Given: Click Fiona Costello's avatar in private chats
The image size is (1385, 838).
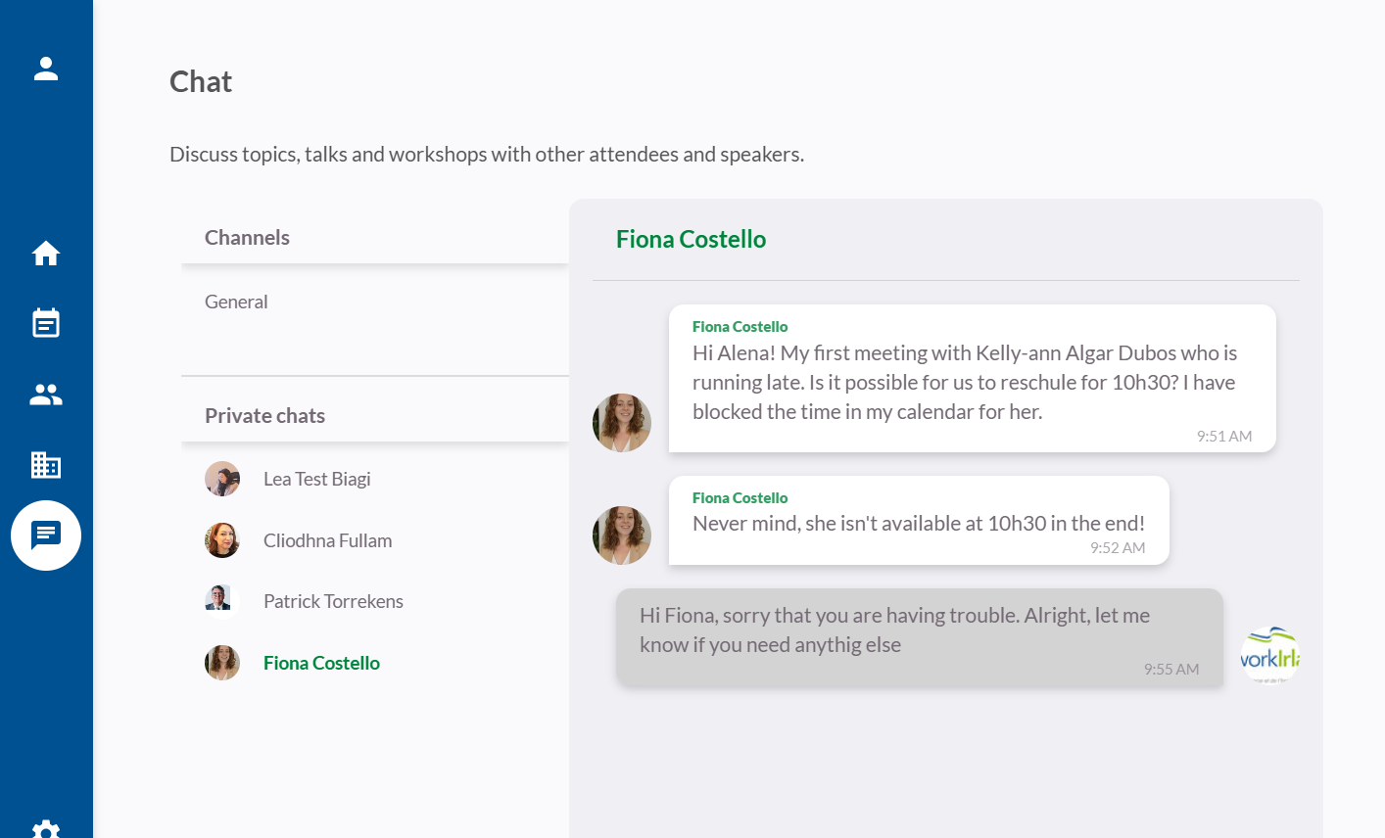Looking at the screenshot, I should tap(222, 663).
